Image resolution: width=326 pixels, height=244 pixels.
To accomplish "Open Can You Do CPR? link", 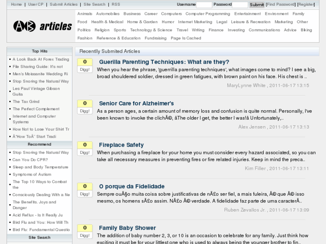I will [x=30, y=160].
